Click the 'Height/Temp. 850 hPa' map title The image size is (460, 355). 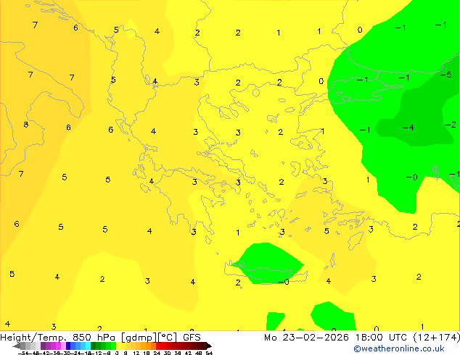(x=58, y=338)
